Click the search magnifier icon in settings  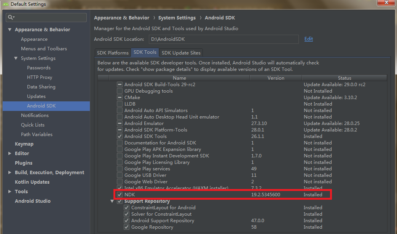click(x=11, y=17)
